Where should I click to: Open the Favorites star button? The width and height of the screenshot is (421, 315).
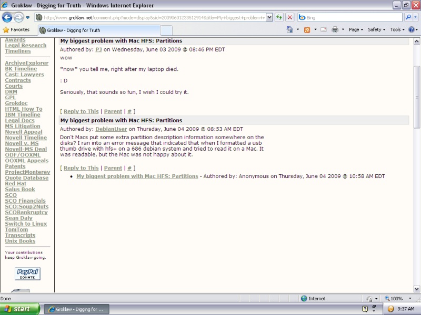coord(16,30)
